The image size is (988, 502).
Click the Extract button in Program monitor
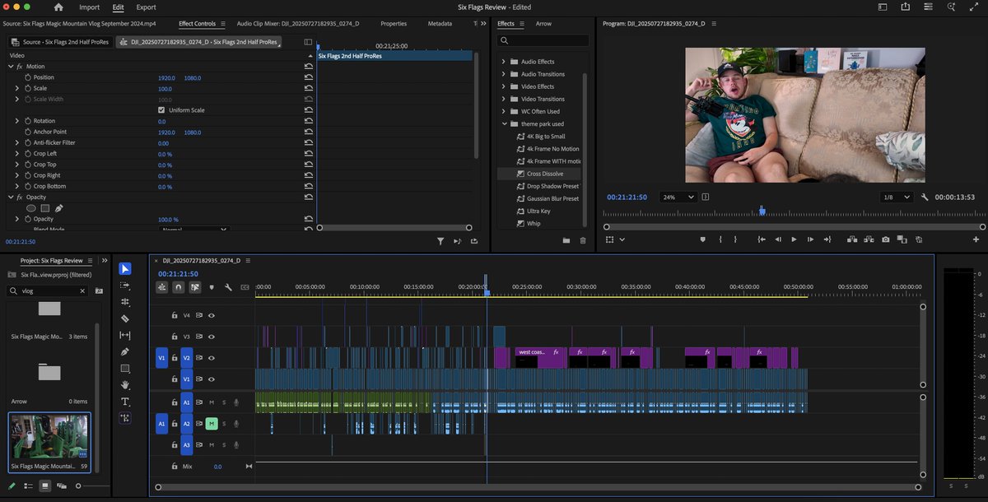[x=868, y=239]
